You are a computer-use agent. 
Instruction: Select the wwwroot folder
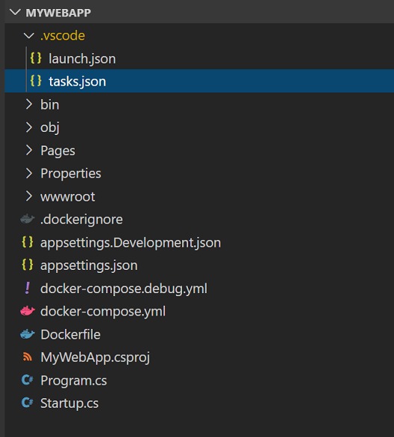coord(68,197)
